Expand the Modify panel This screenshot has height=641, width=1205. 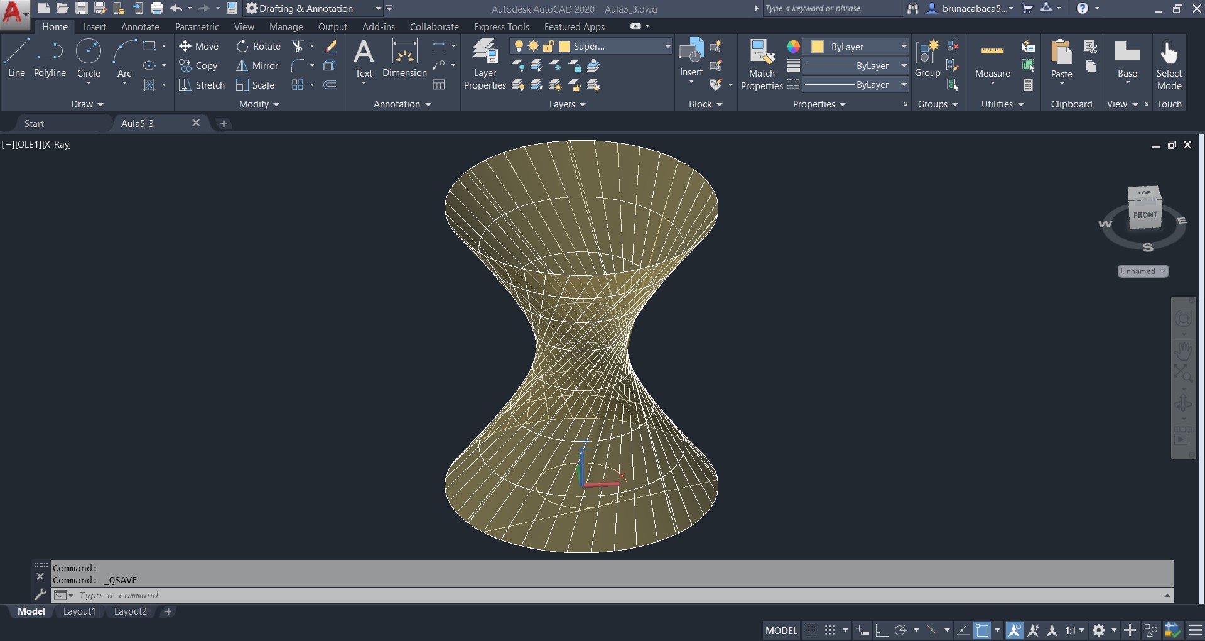point(259,104)
